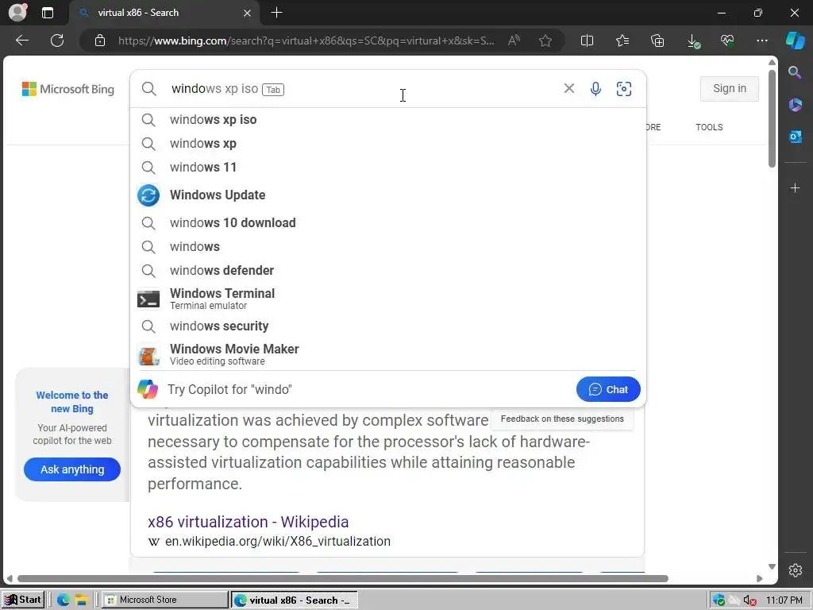Click Try Copilot for "windo" text
This screenshot has height=610, width=813.
tap(229, 389)
